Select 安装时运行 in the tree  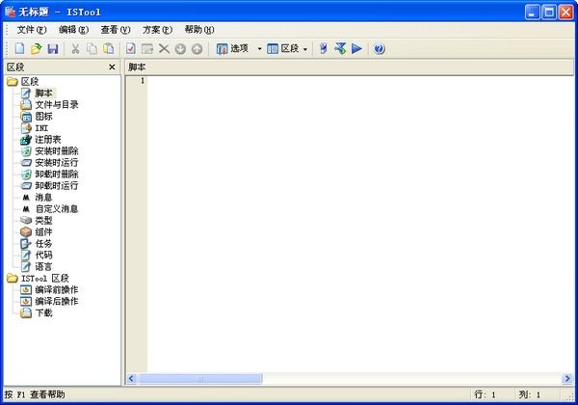pos(57,163)
